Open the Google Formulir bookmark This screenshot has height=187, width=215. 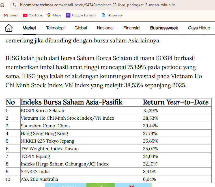click(x=81, y=15)
